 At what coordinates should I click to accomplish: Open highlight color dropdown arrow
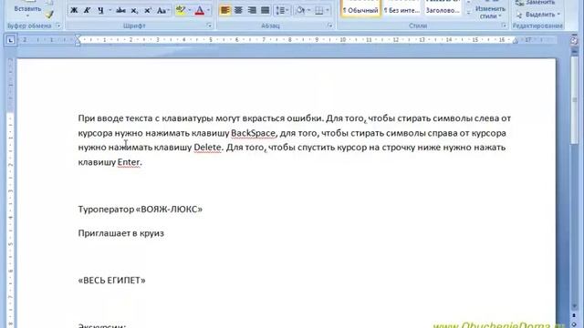coord(190,10)
